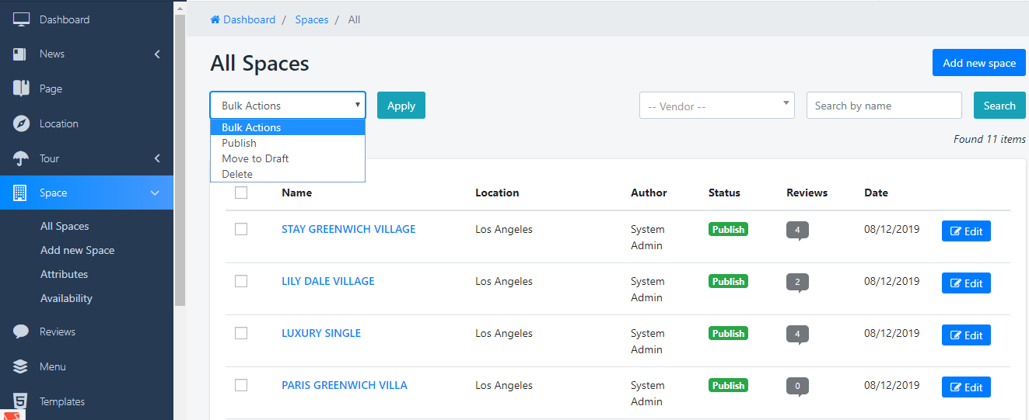Image resolution: width=1029 pixels, height=420 pixels.
Task: Click the News icon in sidebar
Action: pyautogui.click(x=21, y=54)
